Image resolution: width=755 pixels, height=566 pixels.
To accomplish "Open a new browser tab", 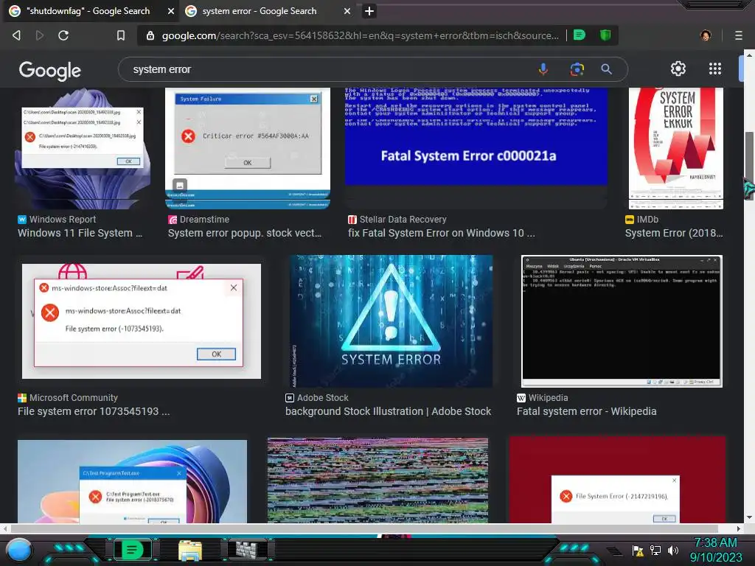I will point(369,11).
